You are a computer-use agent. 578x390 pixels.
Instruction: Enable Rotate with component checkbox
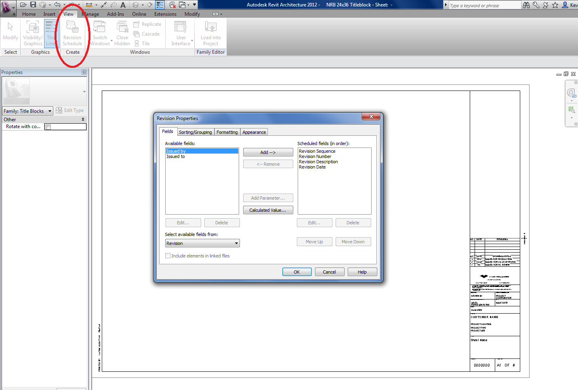pos(48,127)
